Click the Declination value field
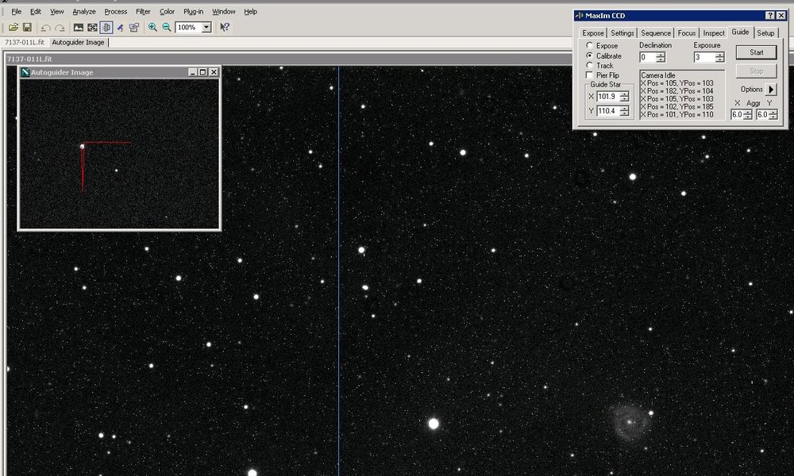 (x=648, y=58)
